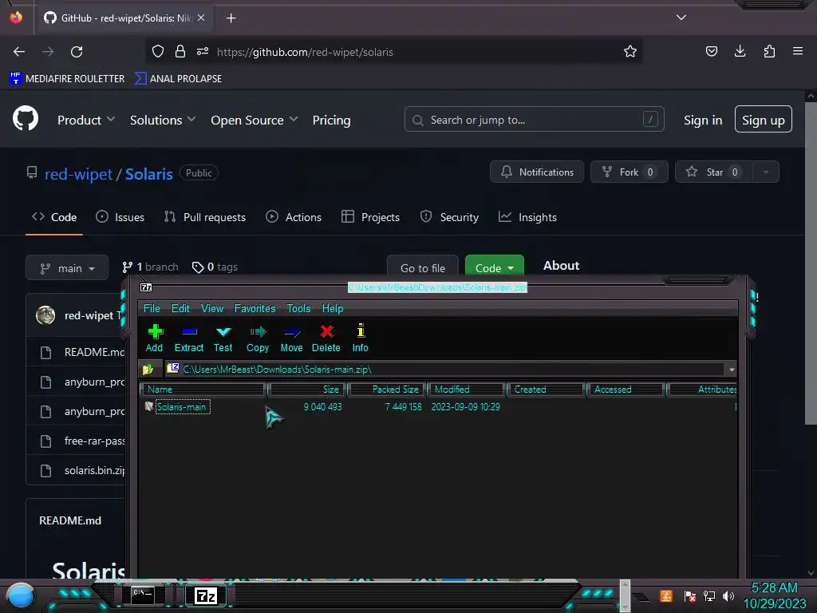Expand the Product dropdown on GitHub
The image size is (817, 613).
pyautogui.click(x=86, y=120)
